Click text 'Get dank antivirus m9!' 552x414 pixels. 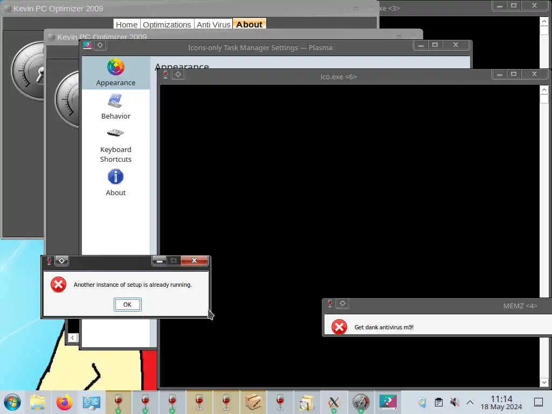coord(384,327)
